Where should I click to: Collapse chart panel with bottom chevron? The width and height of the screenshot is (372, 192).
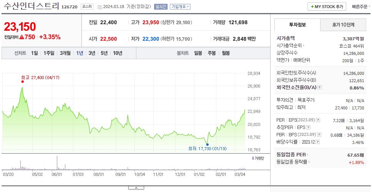point(136,188)
